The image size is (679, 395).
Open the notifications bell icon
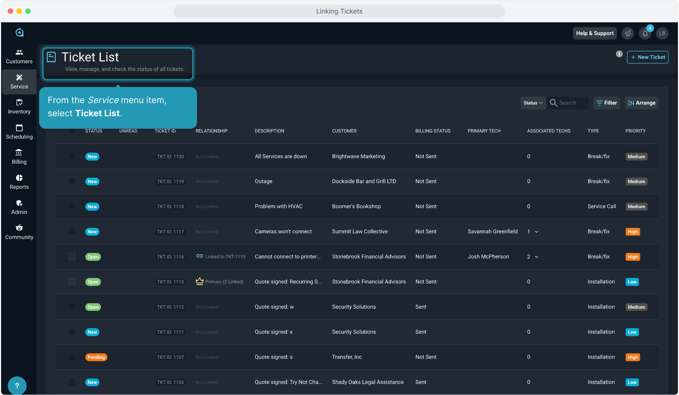[645, 33]
